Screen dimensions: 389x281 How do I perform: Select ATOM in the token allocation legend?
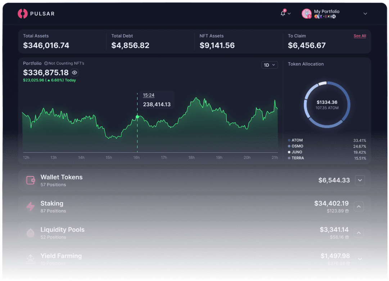click(297, 140)
